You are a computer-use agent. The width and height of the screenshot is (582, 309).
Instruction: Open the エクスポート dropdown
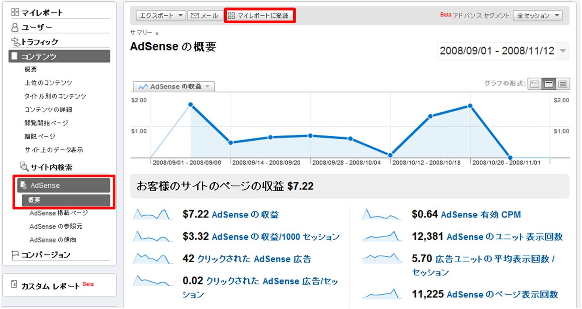[161, 16]
